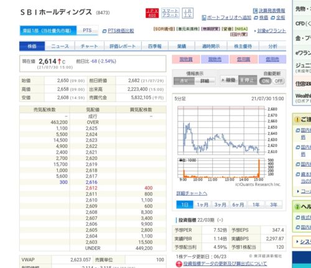The image size is (311, 268).
Task: Add stock via ポートフォリオへ追加
Action: [x=226, y=17]
